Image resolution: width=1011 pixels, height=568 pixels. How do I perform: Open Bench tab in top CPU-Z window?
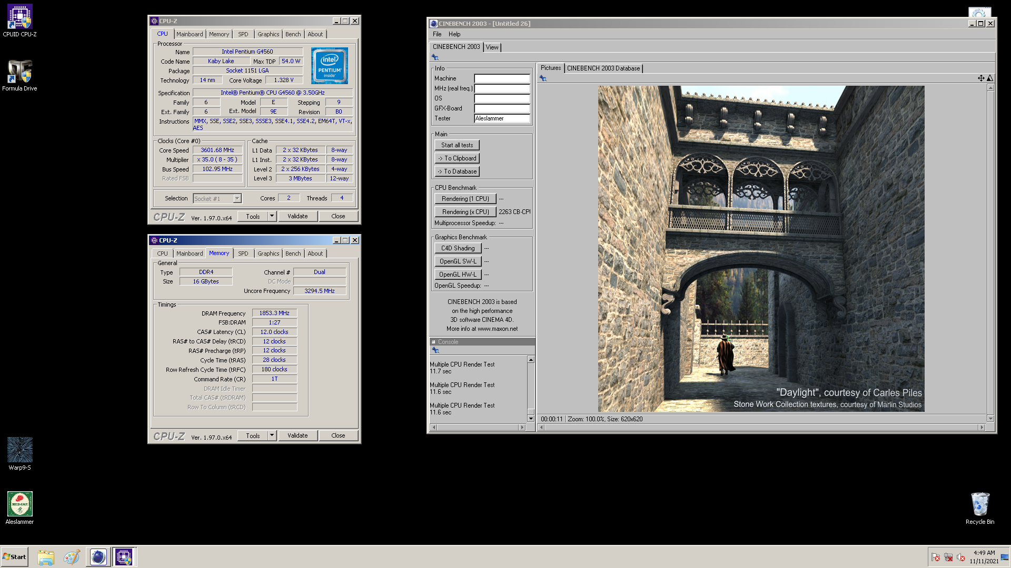pyautogui.click(x=293, y=34)
